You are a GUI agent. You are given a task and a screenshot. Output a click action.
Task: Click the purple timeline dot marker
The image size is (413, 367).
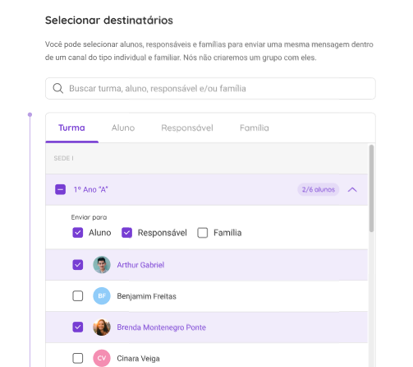(x=30, y=114)
